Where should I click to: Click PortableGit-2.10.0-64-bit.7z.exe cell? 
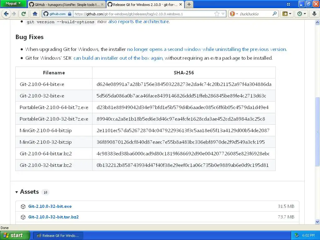click(x=54, y=107)
